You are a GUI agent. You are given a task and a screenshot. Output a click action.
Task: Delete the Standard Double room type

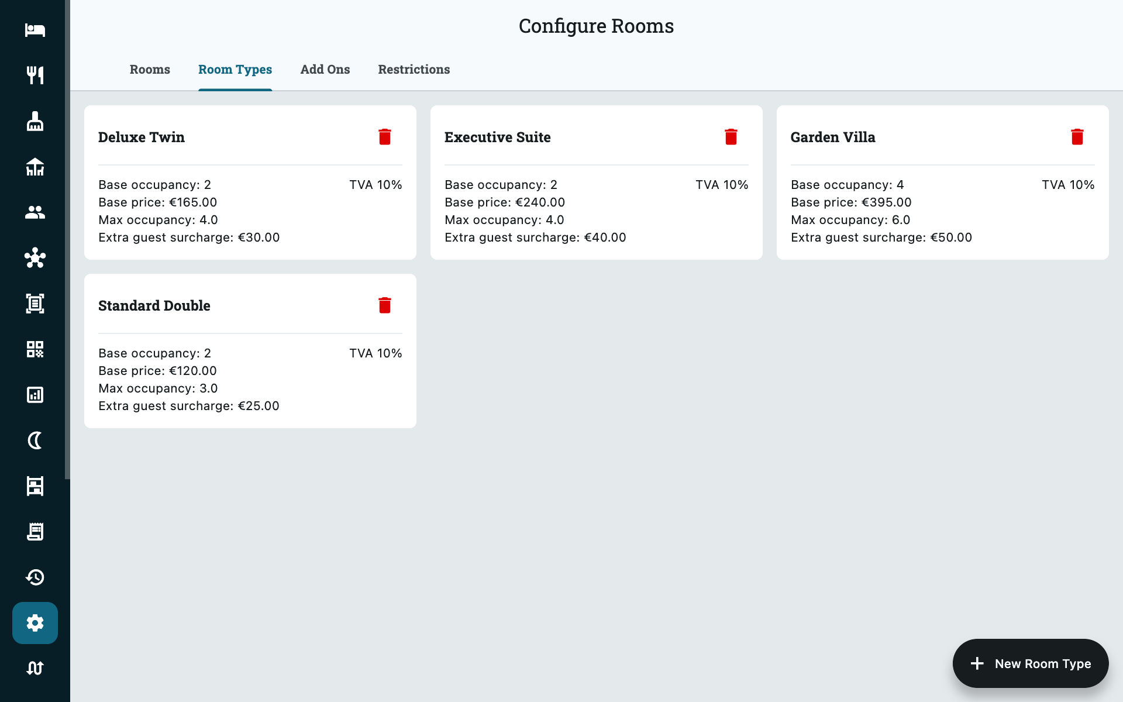(x=385, y=305)
